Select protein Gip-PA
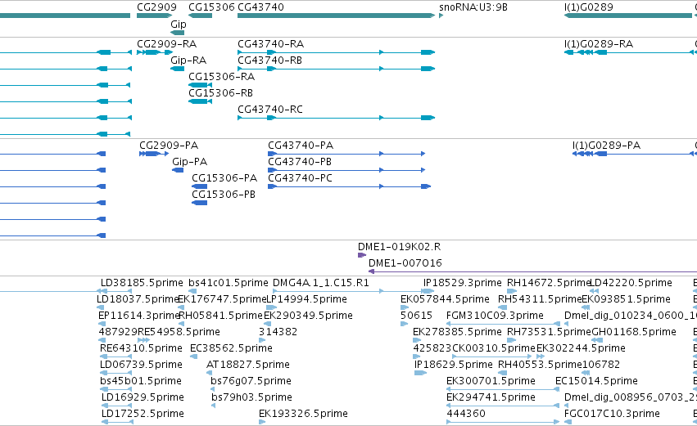The image size is (697, 426). point(178,170)
